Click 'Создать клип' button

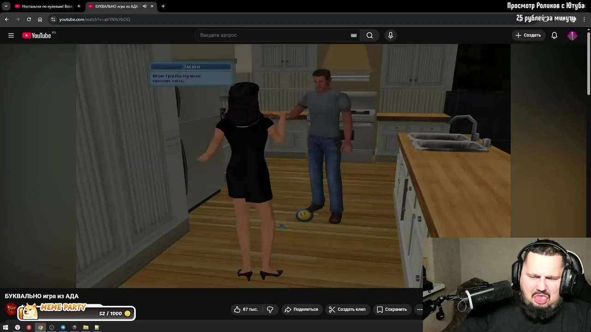[347, 309]
